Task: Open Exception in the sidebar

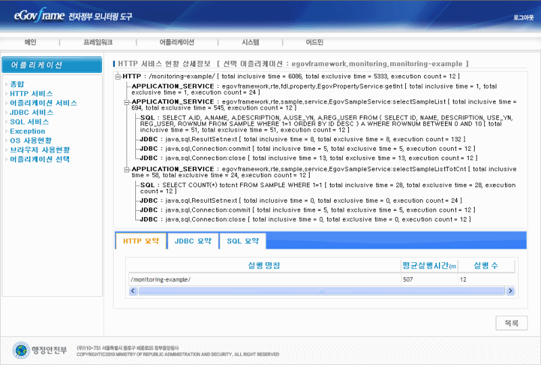Action: click(28, 131)
